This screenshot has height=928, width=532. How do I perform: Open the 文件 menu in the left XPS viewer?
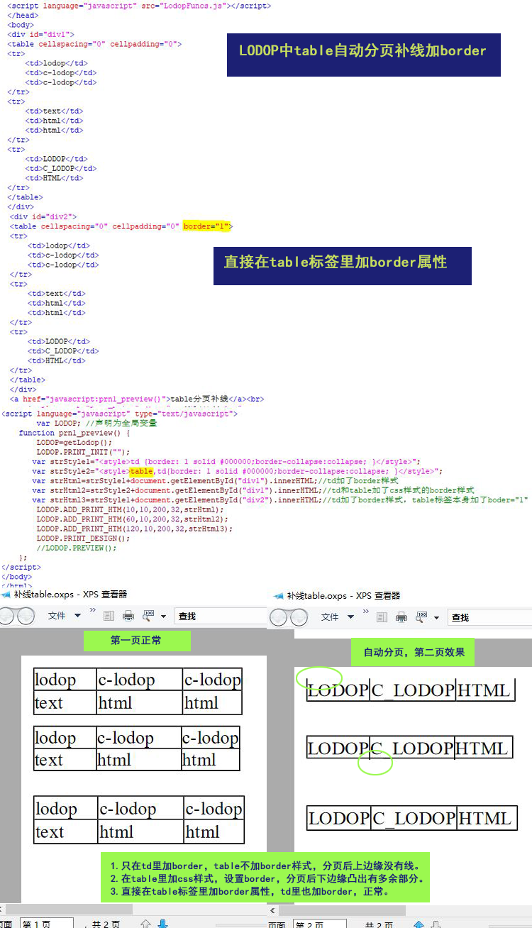tap(57, 616)
